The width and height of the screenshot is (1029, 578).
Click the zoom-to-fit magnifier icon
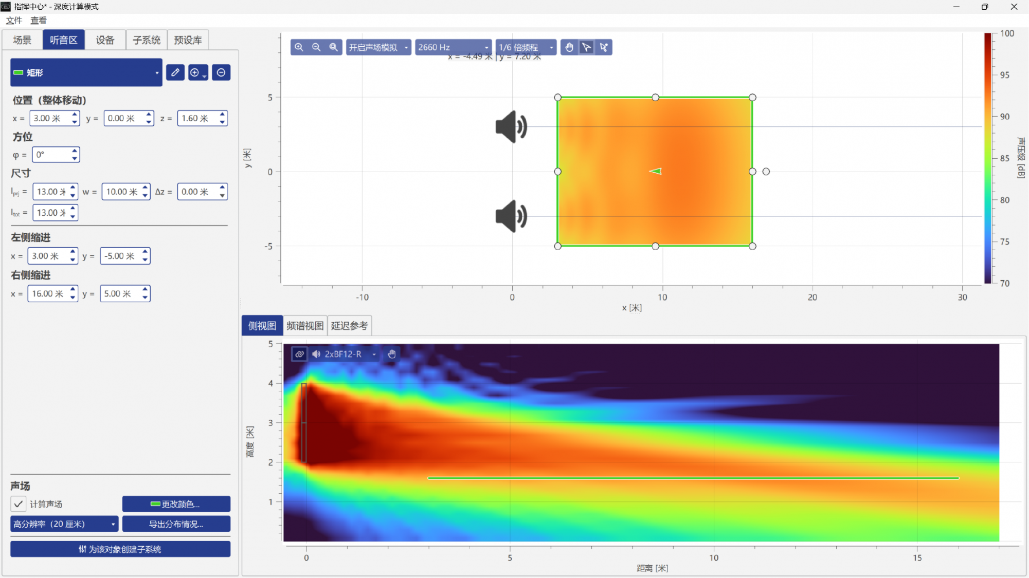(334, 47)
